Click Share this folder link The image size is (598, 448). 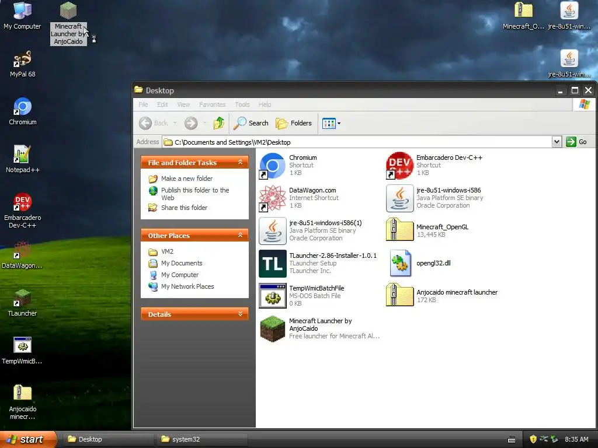[x=178, y=208]
